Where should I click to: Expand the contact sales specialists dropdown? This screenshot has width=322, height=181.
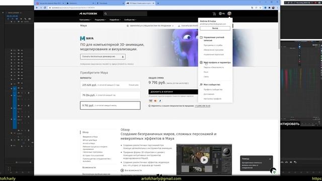click(x=150, y=26)
